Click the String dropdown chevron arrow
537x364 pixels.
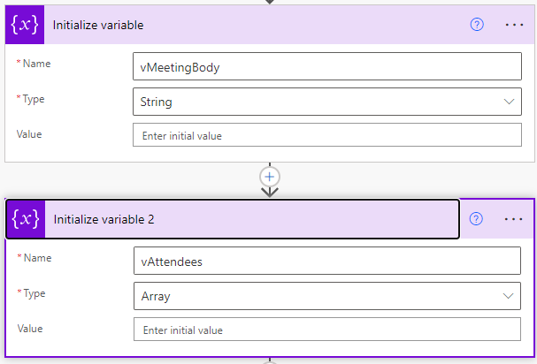510,102
